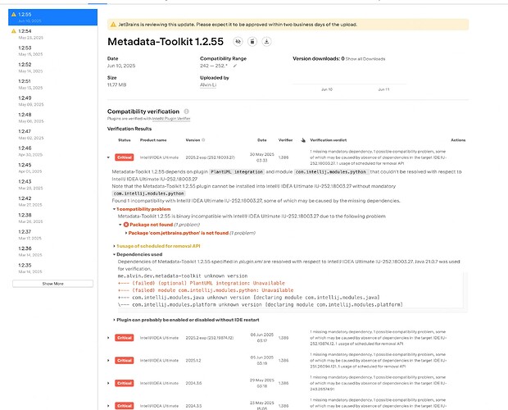Click the Show More button
Screen dimensions: 508x410
52,284
